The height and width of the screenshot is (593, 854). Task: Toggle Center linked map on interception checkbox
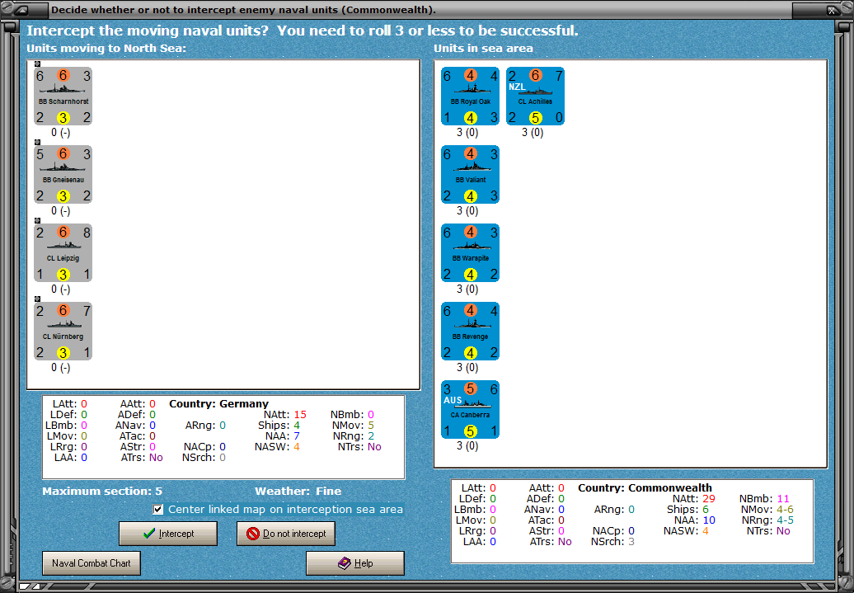pos(158,510)
